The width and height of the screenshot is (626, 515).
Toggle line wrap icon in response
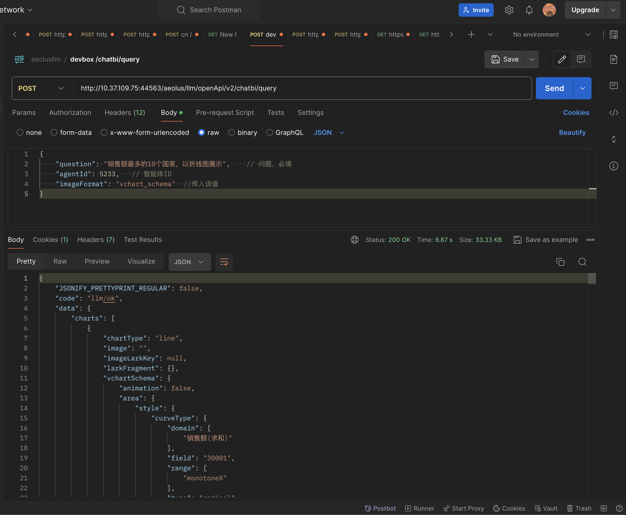pos(224,262)
